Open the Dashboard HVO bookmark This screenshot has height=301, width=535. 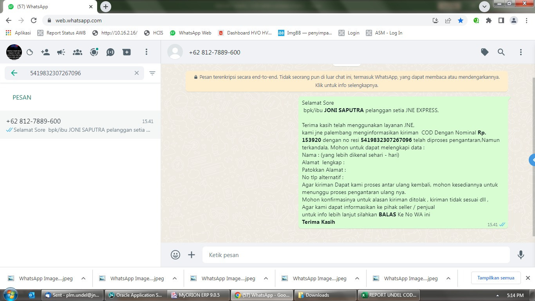pos(245,33)
